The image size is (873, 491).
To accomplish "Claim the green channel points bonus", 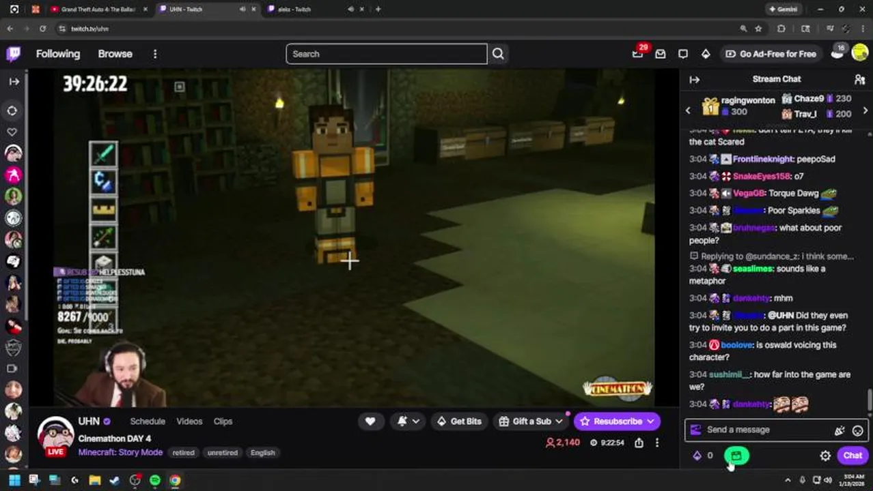I will pyautogui.click(x=736, y=456).
